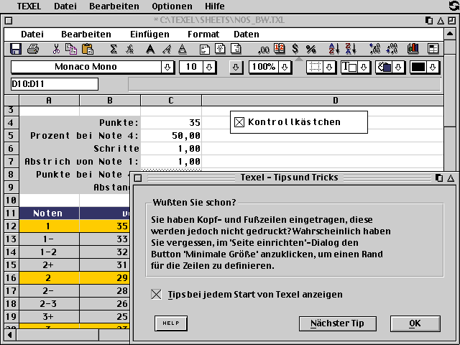Click the Cut scissors icon

(x=56, y=49)
